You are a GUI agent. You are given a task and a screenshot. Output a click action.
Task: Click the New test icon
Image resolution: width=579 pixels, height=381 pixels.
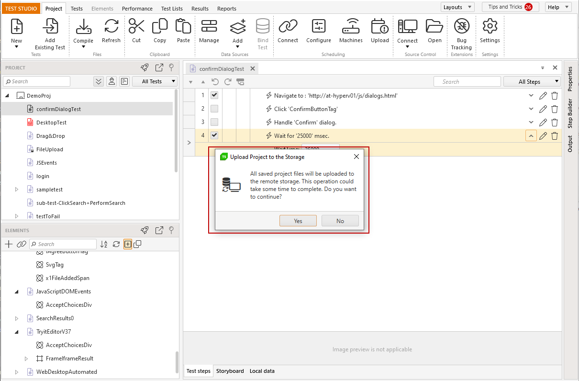[17, 26]
